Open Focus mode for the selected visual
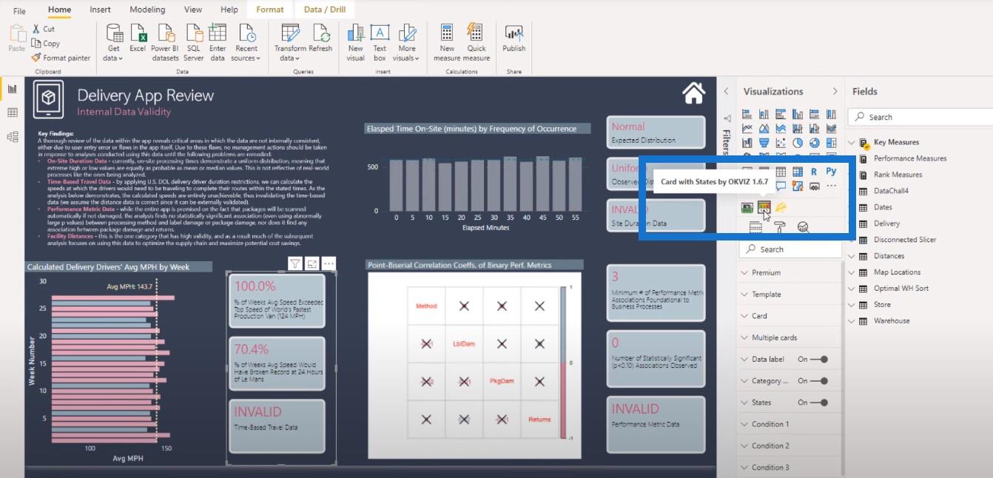 click(x=312, y=263)
